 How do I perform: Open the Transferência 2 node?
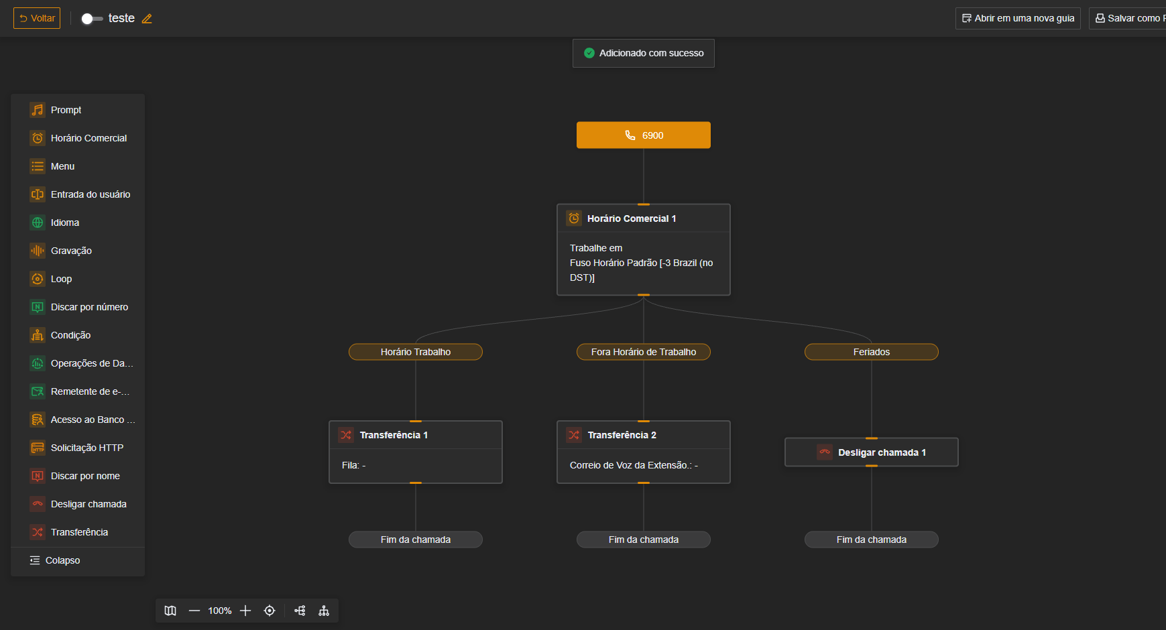[x=644, y=452]
